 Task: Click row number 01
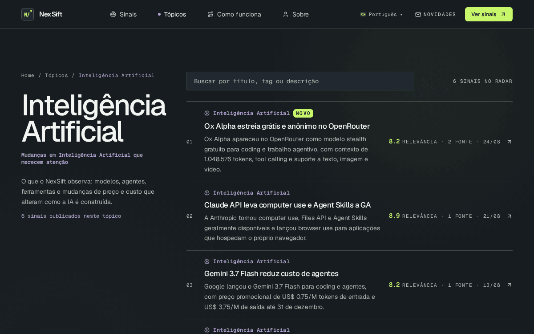pos(190,142)
